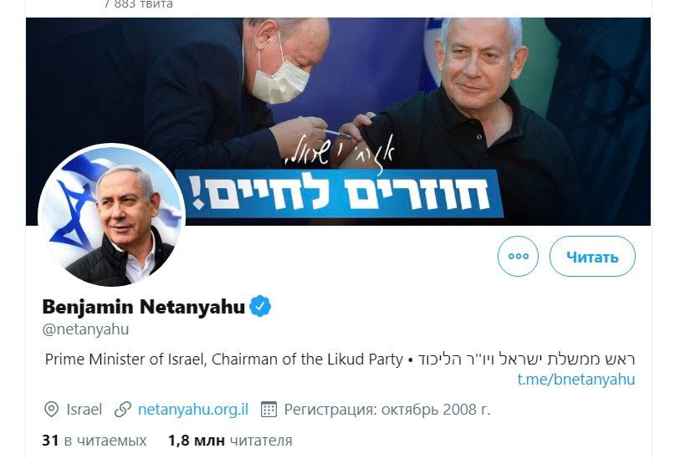
Task: Click the location pin icon
Action: pos(51,409)
